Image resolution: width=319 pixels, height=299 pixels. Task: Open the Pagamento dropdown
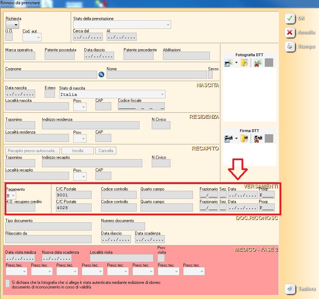[x=13, y=195]
